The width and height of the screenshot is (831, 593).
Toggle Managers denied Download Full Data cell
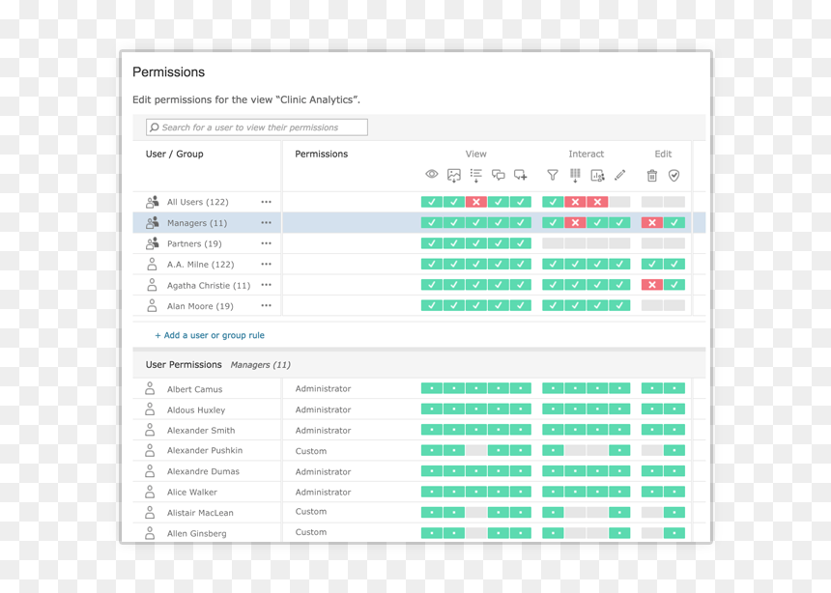(575, 222)
